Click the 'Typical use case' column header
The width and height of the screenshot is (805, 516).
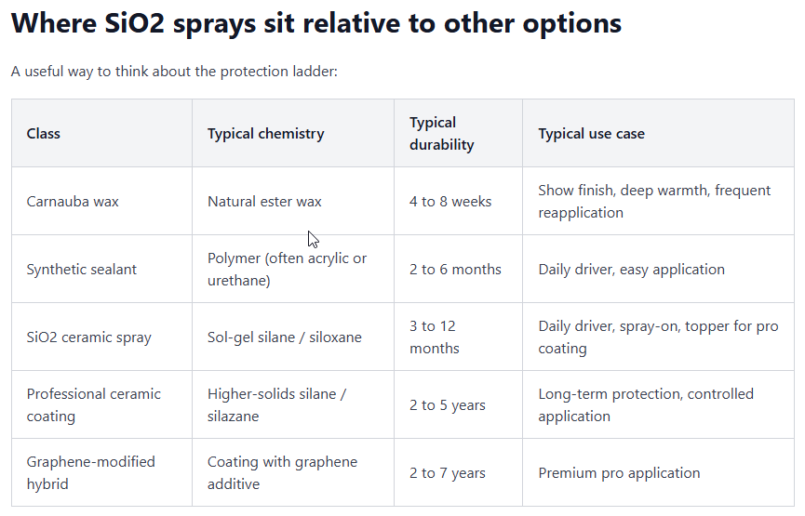pos(658,133)
